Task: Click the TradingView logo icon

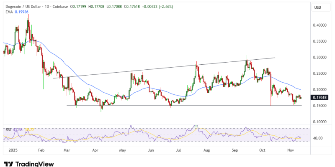Action: click(8, 164)
